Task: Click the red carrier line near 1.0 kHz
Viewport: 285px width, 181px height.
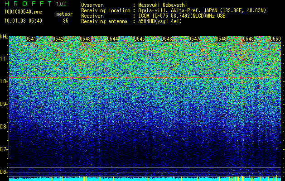Action: pyautogui.click(x=145, y=78)
